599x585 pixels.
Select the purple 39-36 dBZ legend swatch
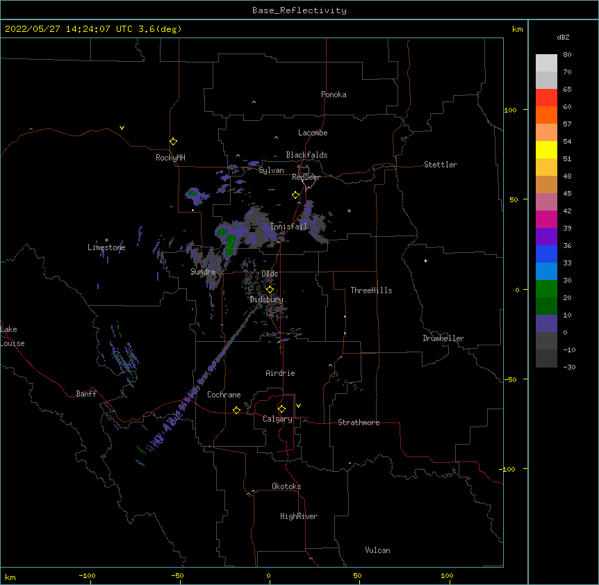click(x=546, y=237)
